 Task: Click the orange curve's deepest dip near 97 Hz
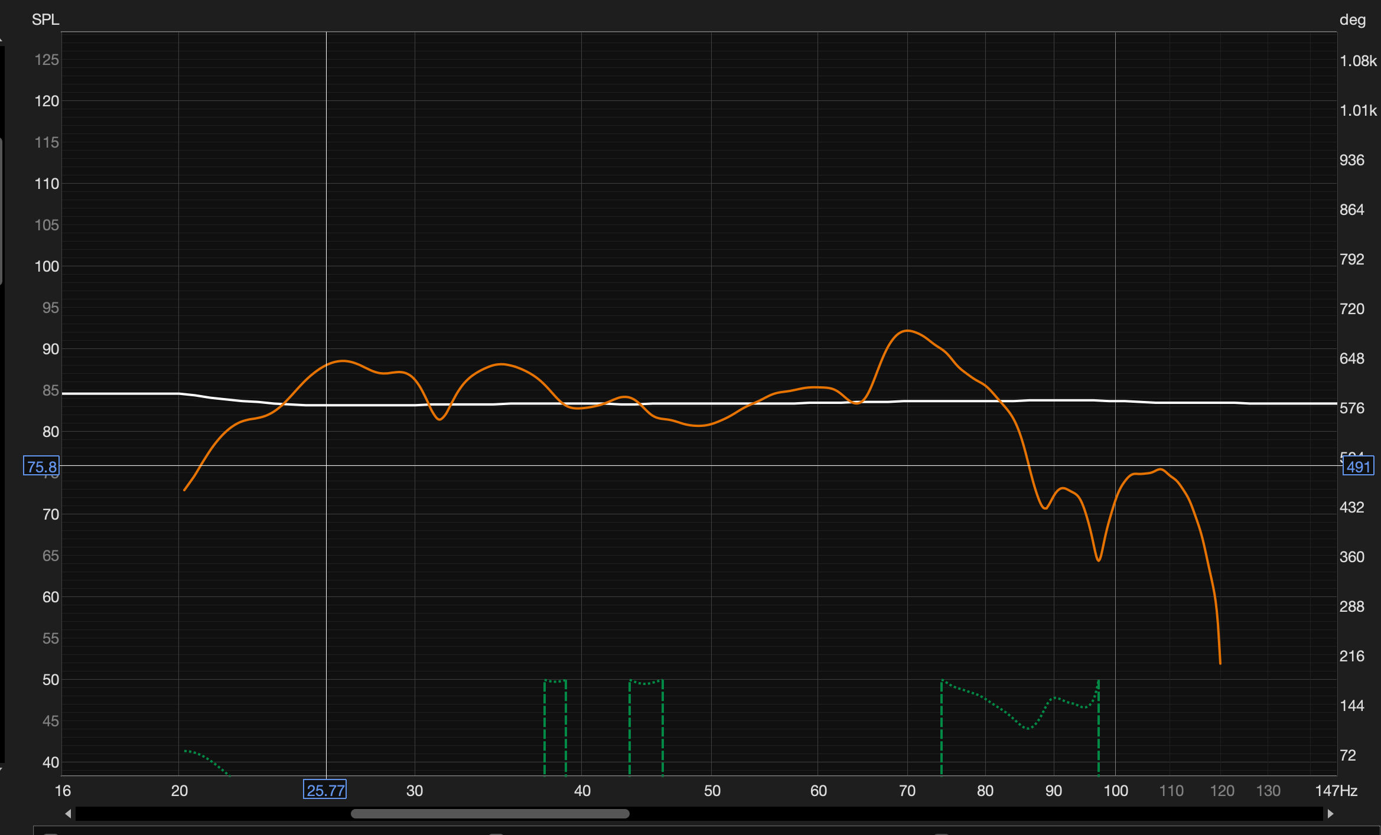coord(1098,559)
